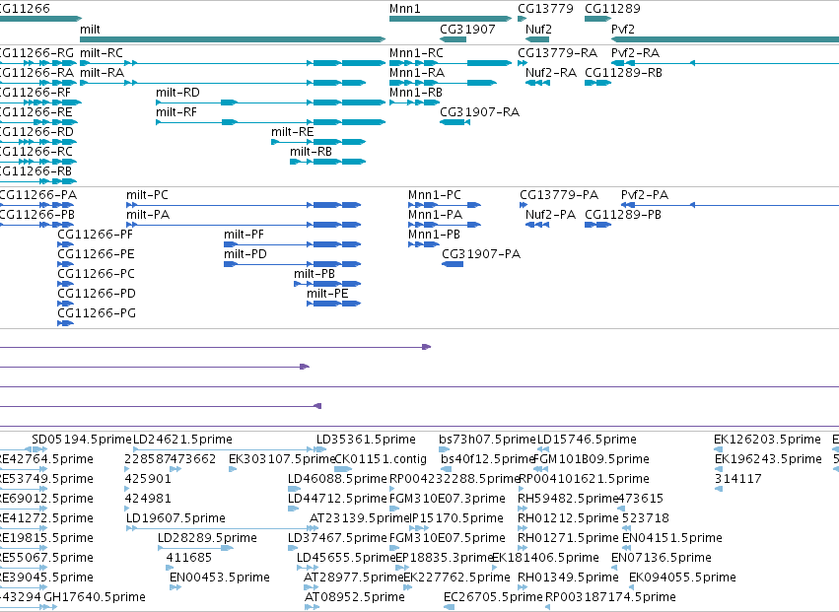Select protein milt-PD label
This screenshot has width=839, height=612.
(x=245, y=254)
